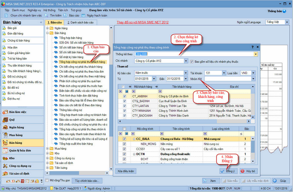Go to Bàn làm việc module

click(x=22, y=112)
